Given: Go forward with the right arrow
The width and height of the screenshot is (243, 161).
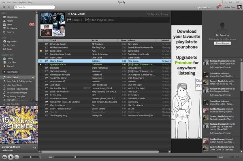Looking at the screenshot, I should click(9, 7).
